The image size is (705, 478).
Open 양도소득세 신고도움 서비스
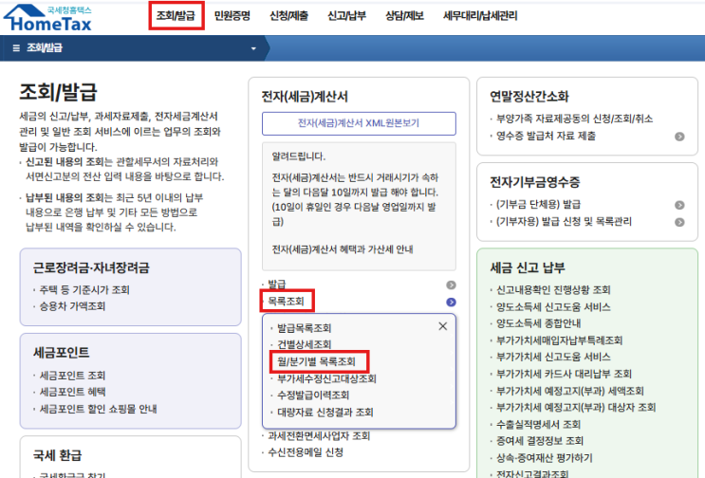pyautogui.click(x=553, y=307)
